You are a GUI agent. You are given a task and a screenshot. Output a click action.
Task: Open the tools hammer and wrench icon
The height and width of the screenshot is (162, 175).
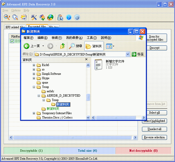34,17
